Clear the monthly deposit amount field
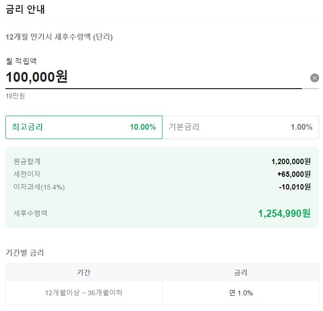This screenshot has width=323, height=311. [315, 78]
